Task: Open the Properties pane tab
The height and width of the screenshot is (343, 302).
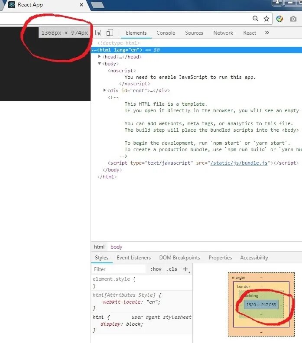Action: coord(220,258)
